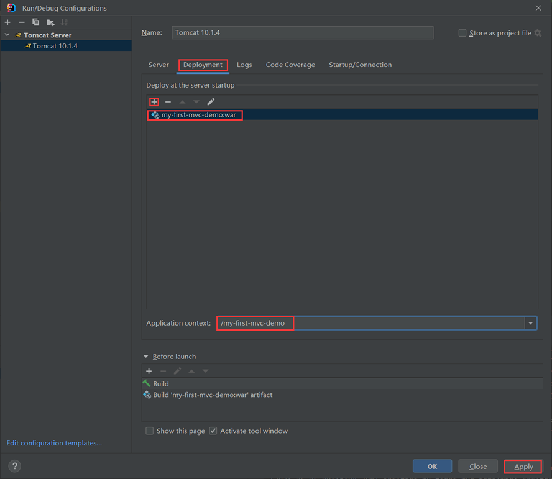Collapse the Tomcat Server tree node
The image size is (552, 479).
coord(7,35)
